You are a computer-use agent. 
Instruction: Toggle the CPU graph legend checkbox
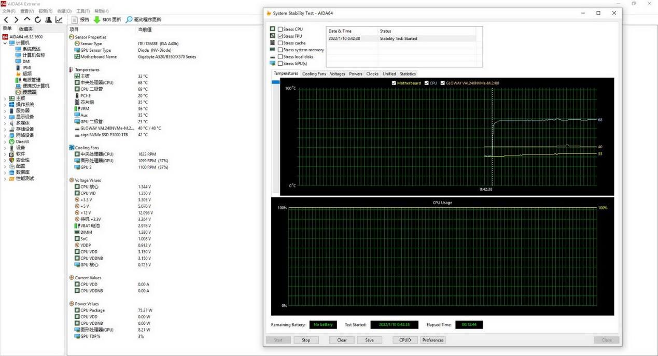(x=427, y=83)
